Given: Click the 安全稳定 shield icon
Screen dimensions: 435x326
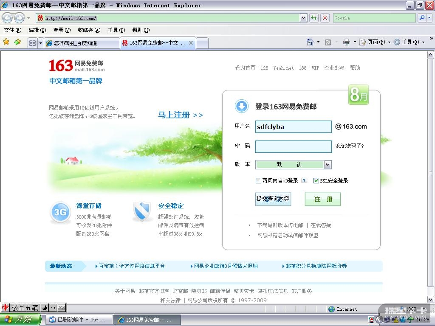Looking at the screenshot, I should [x=142, y=211].
